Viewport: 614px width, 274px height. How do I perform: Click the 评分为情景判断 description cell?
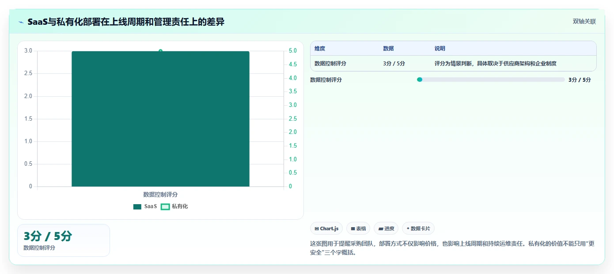(496, 63)
